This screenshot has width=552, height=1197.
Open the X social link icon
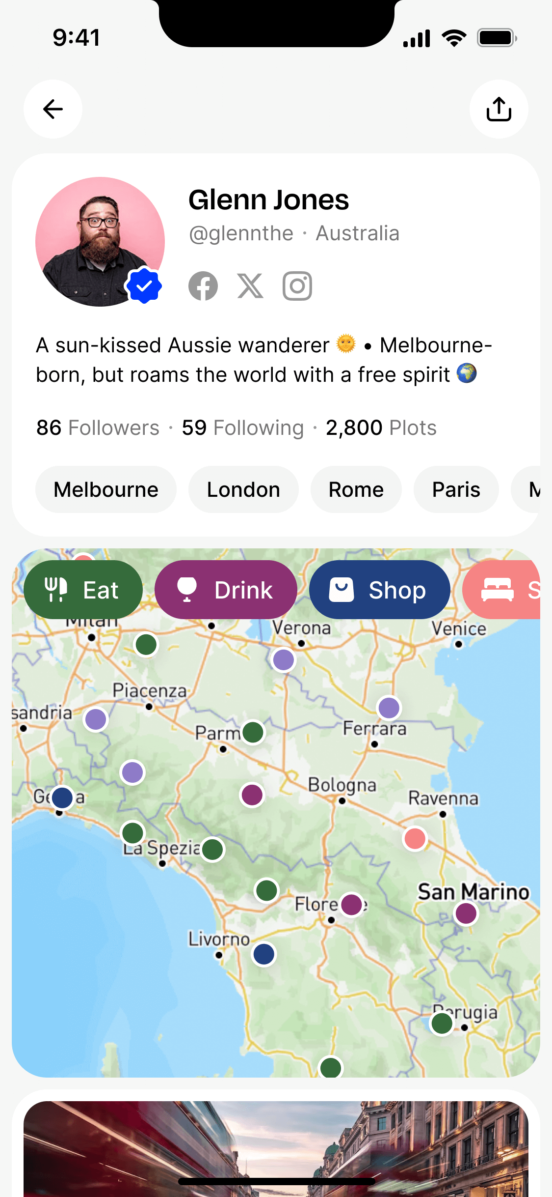250,286
